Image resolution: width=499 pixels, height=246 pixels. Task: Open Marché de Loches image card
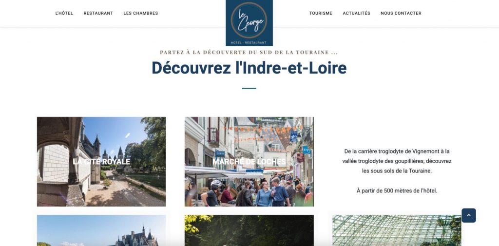249,162
